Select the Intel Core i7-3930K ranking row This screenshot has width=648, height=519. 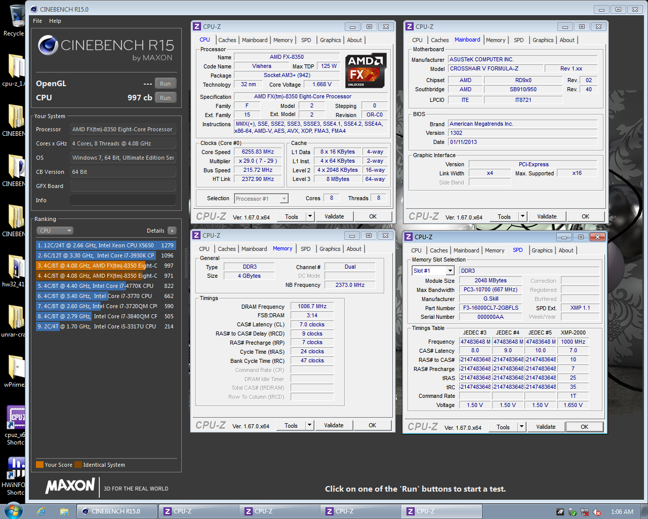click(x=106, y=255)
